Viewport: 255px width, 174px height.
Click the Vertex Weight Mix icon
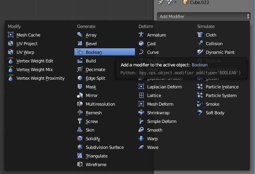(11, 69)
